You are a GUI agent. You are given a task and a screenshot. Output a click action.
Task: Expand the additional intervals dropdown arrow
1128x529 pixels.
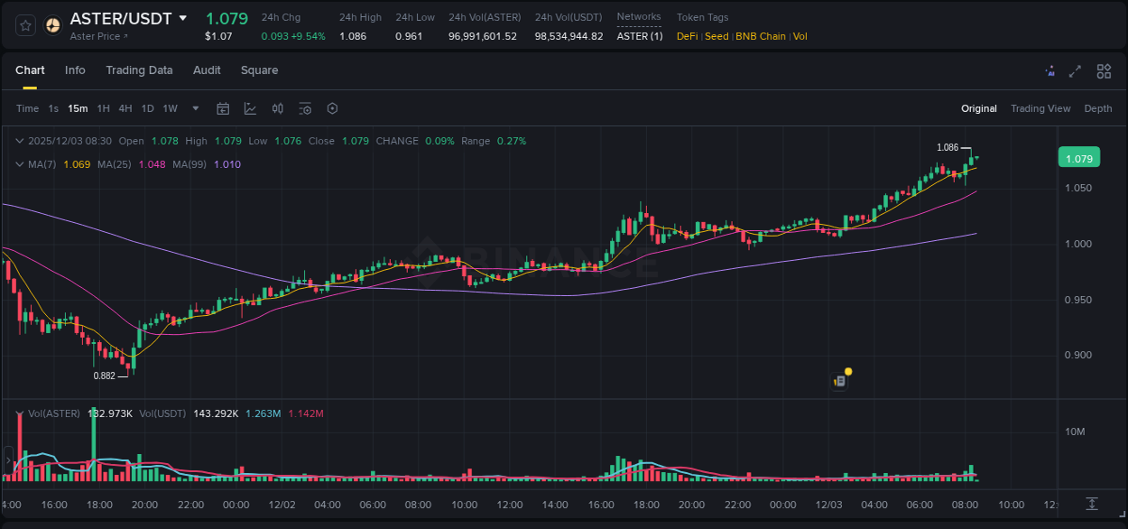click(194, 107)
